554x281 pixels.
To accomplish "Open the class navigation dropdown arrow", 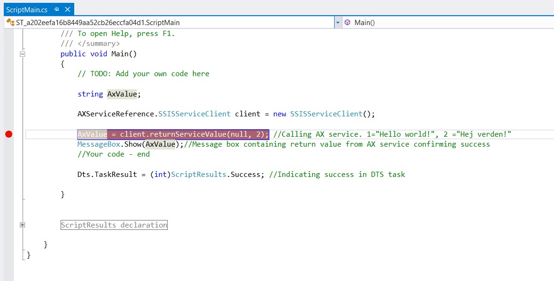I will [338, 22].
